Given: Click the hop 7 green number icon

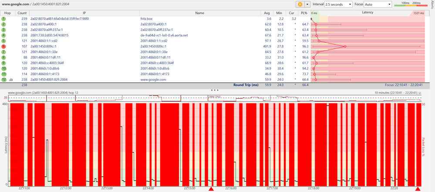Looking at the screenshot, I should pyautogui.click(x=3, y=52).
